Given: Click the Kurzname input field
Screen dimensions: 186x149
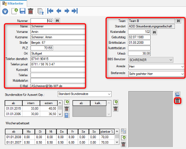Looking at the screenshot, I should [x=58, y=37].
